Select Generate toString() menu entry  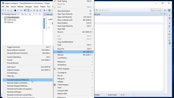point(28,92)
